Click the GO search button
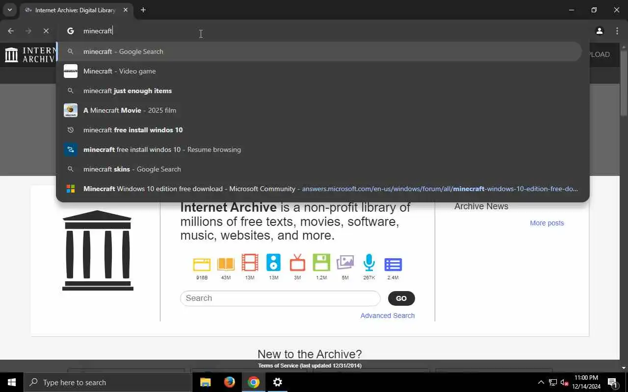This screenshot has height=392, width=628. pos(401,298)
